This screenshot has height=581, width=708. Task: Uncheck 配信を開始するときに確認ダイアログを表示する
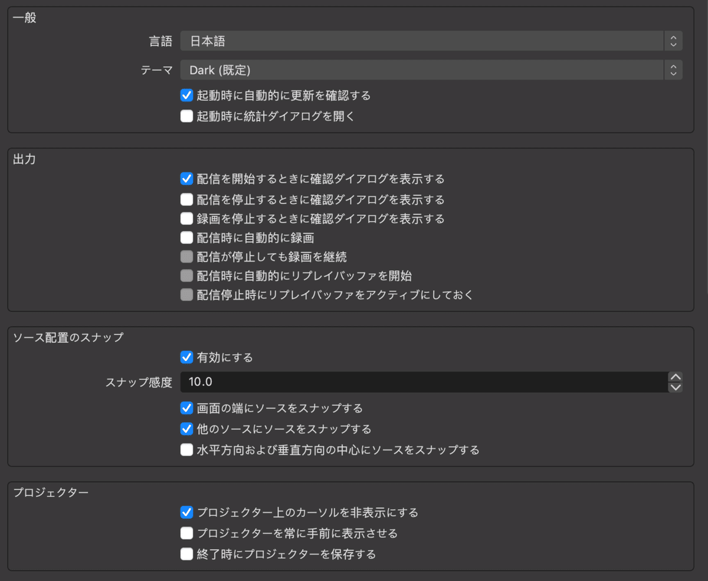click(x=187, y=178)
